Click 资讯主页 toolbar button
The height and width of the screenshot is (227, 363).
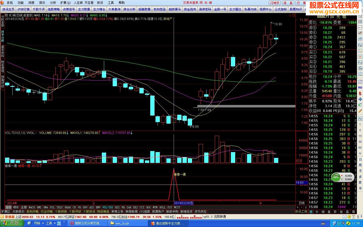(x=8, y=9)
